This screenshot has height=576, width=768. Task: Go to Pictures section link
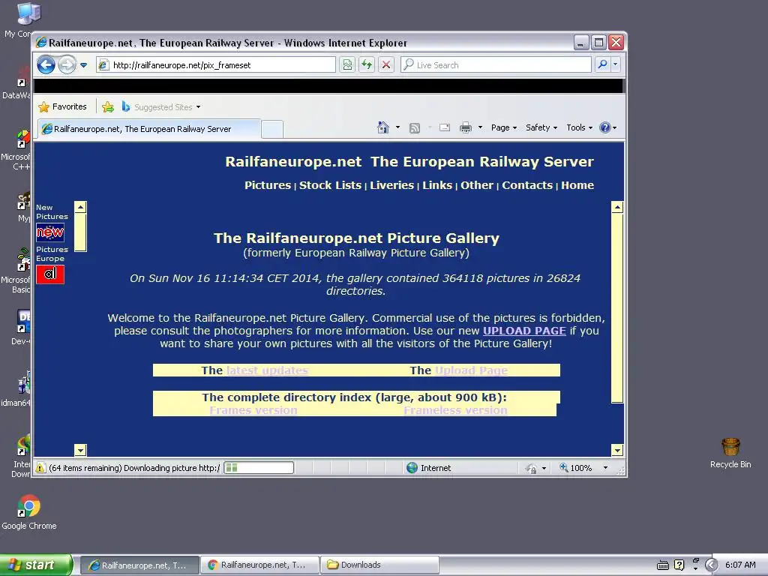click(268, 185)
